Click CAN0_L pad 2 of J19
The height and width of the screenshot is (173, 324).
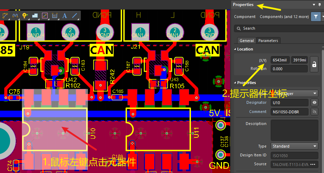tap(71, 32)
